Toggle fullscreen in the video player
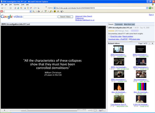This screenshot has height=113, width=155. tap(95, 110)
